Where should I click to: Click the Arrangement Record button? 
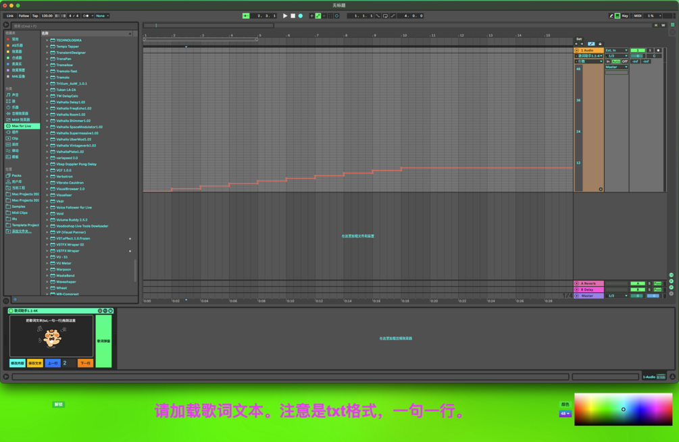pos(301,16)
